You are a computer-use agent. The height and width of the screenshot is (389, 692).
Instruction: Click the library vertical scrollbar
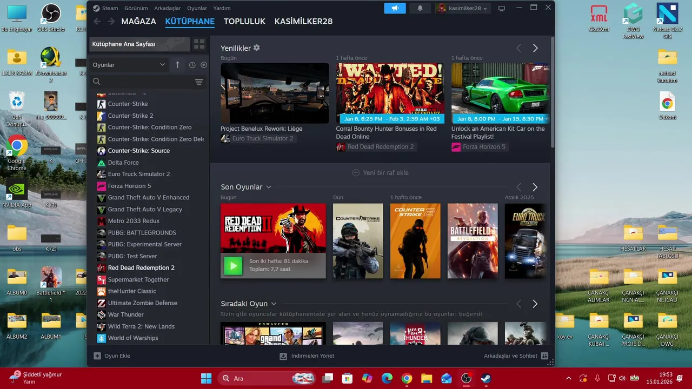(x=552, y=92)
